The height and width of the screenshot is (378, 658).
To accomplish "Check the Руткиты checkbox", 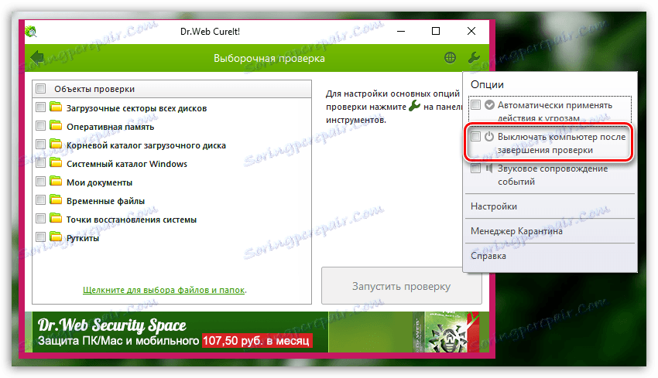I will (41, 237).
